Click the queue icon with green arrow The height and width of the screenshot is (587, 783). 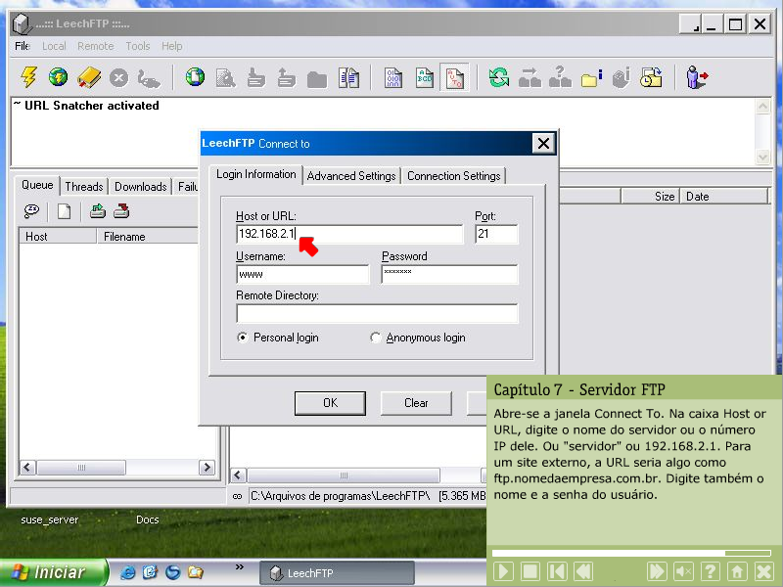[x=97, y=210]
